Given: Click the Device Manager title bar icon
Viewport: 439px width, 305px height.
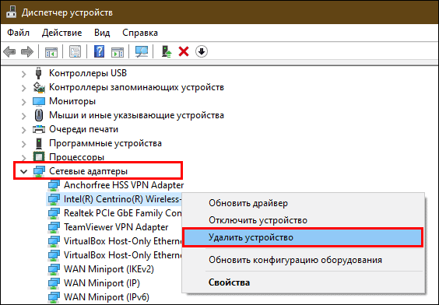Looking at the screenshot, I should pos(11,12).
